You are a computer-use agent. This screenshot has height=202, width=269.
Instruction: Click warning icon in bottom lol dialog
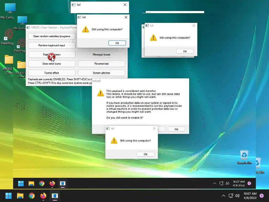(x=114, y=140)
